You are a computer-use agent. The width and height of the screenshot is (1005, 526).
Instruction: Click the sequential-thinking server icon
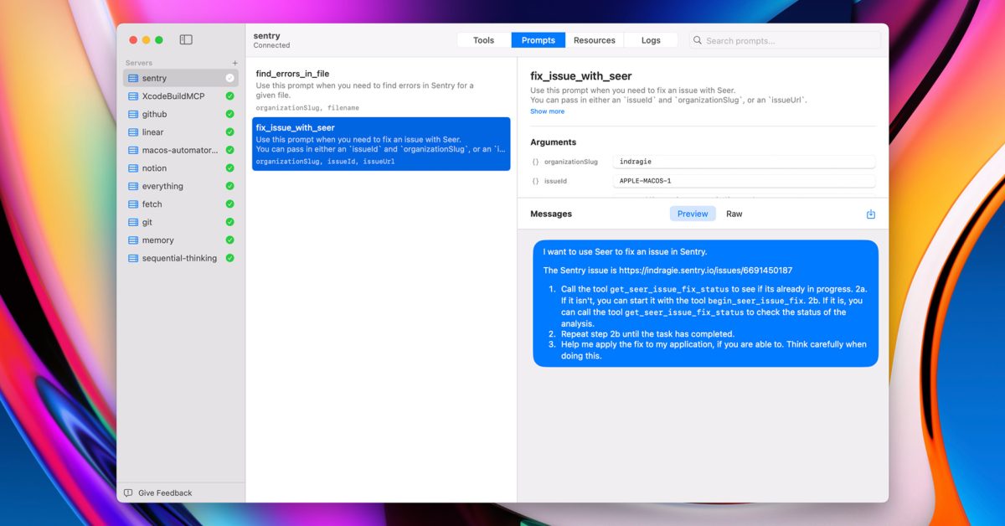click(133, 258)
